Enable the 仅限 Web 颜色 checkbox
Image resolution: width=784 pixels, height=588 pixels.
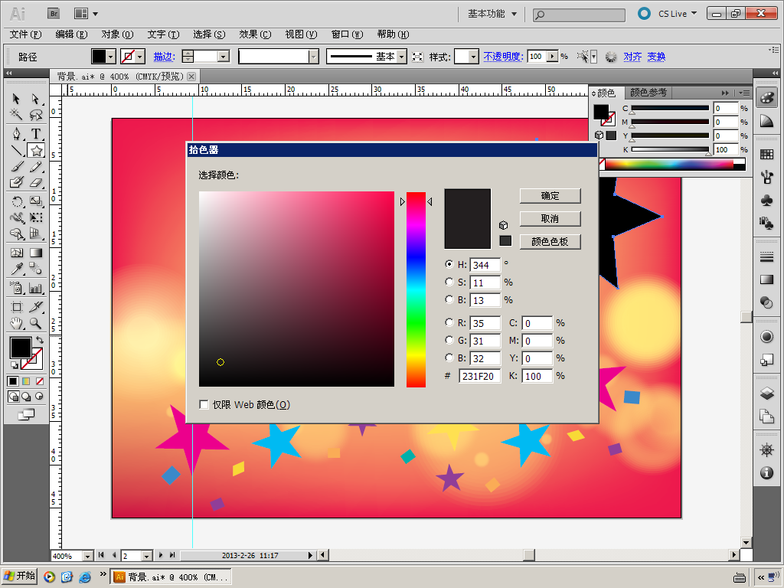(204, 404)
